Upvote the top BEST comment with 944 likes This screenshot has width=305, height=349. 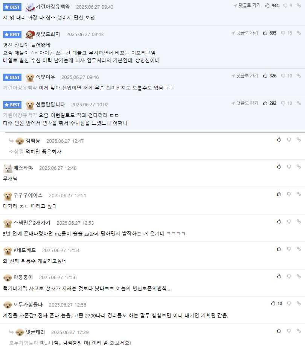coord(268,6)
